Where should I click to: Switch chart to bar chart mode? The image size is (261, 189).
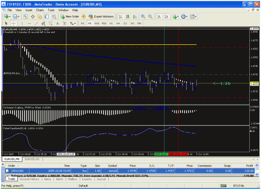pyautogui.click(x=121, y=16)
